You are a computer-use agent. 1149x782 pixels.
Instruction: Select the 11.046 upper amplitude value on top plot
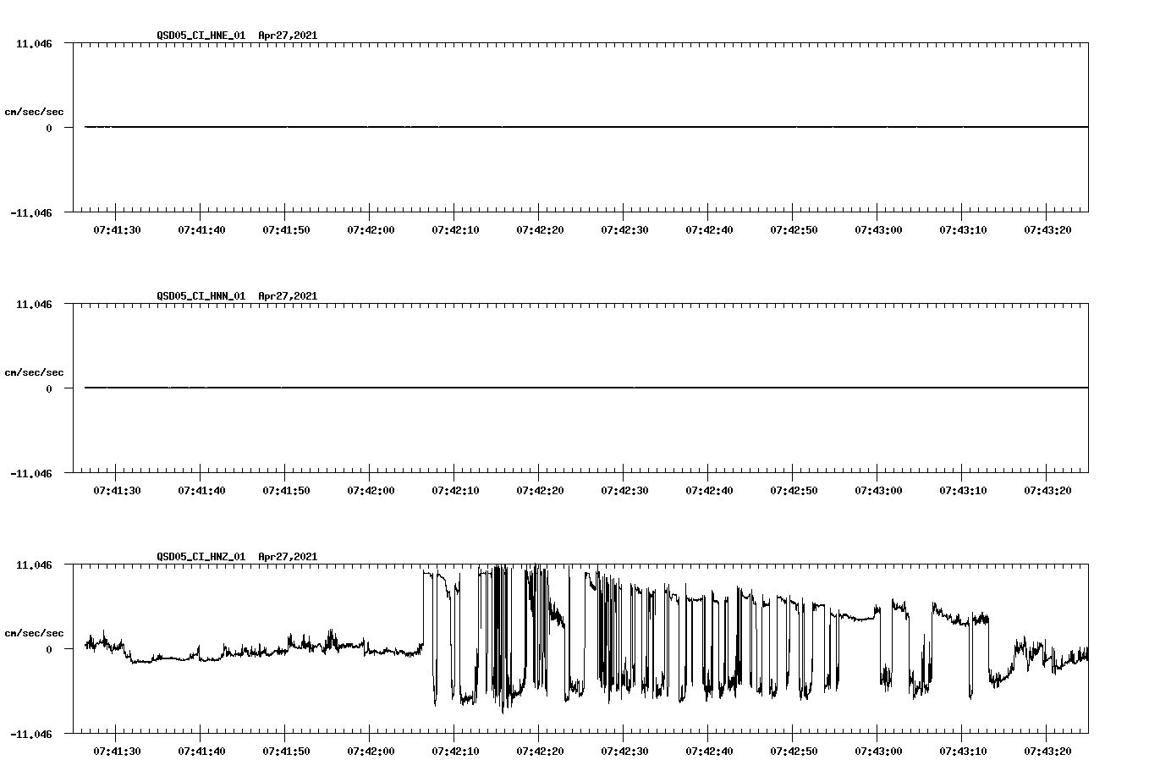34,42
